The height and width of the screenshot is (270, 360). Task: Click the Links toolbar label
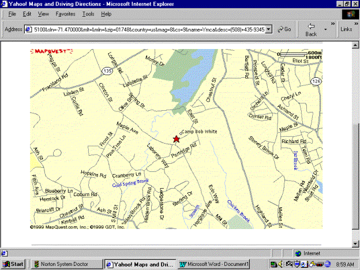point(346,29)
